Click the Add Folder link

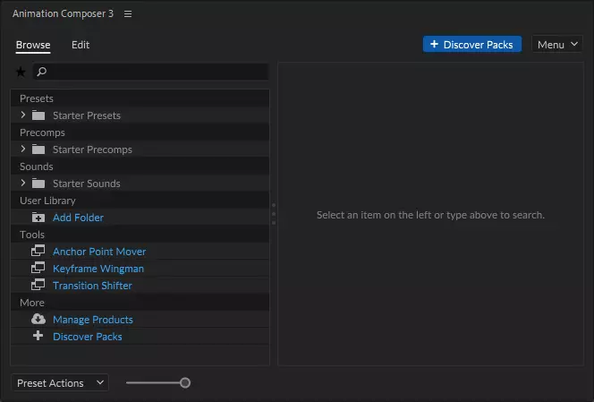pos(78,218)
